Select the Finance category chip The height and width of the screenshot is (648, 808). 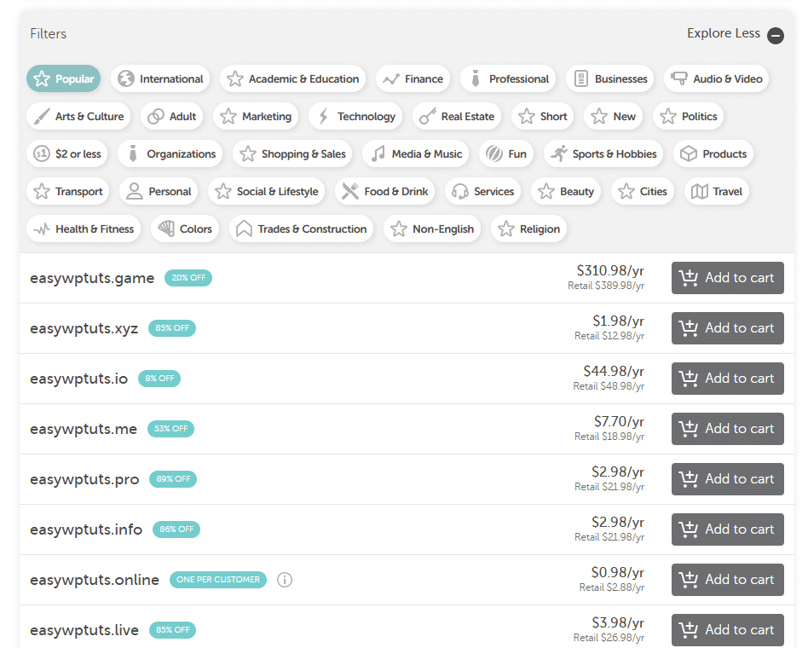pyautogui.click(x=413, y=78)
